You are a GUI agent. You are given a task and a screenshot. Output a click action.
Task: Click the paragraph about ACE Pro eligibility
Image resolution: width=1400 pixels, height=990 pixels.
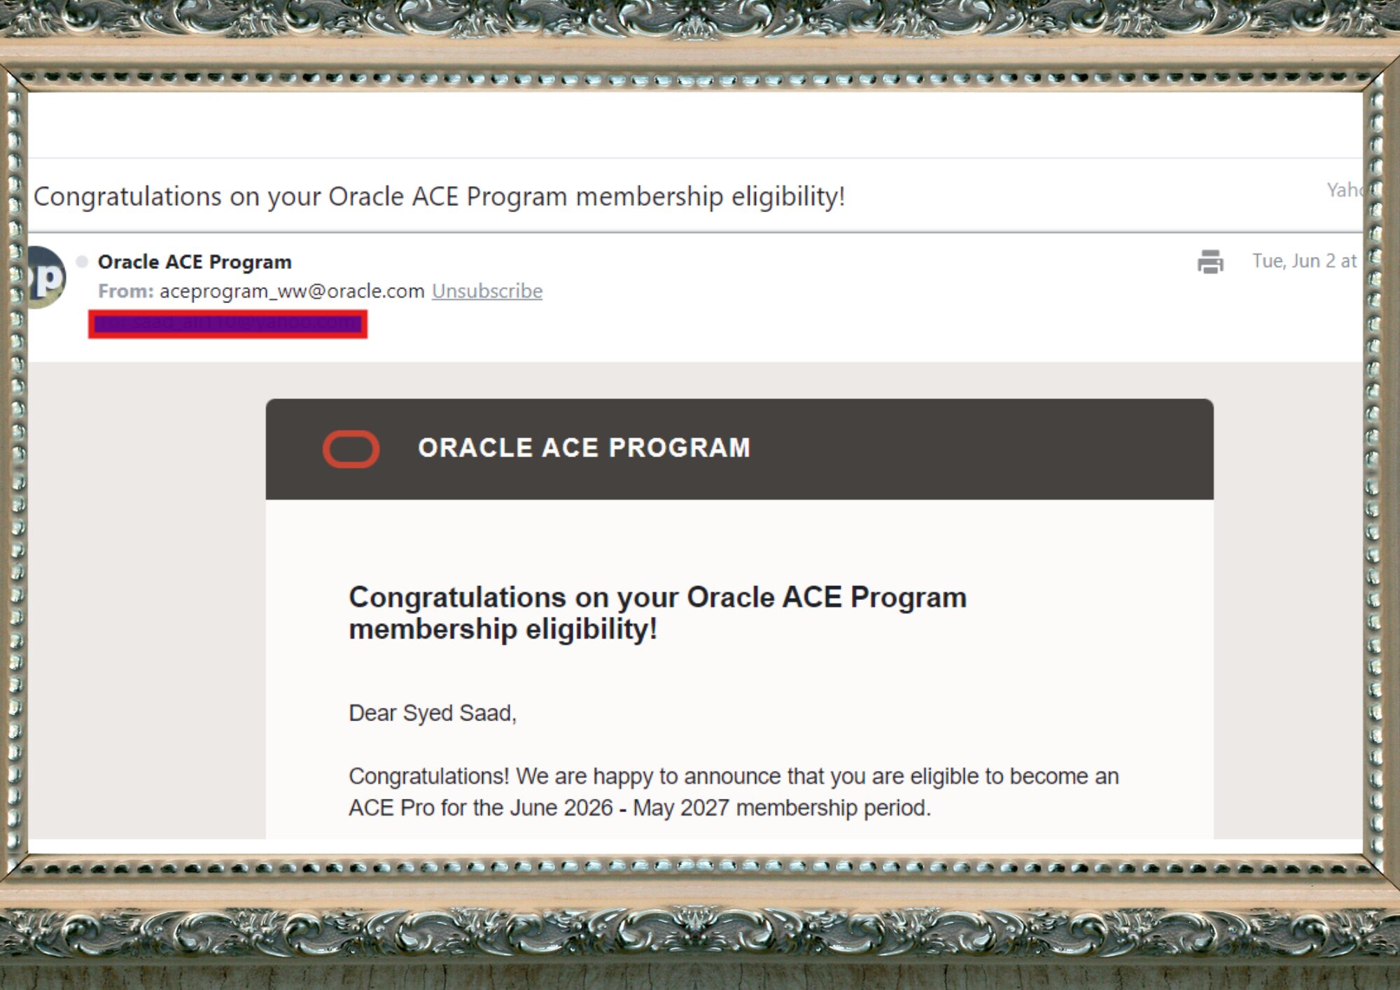734,792
